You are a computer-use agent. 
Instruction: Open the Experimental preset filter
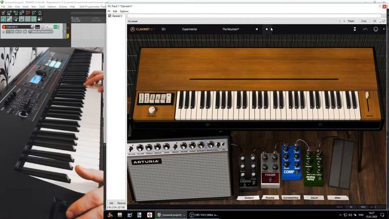pyautogui.click(x=190, y=29)
